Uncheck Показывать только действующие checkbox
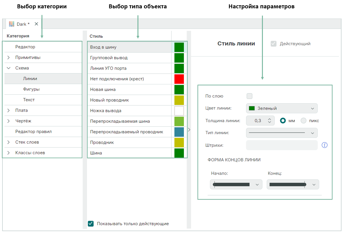 [x=91, y=224]
